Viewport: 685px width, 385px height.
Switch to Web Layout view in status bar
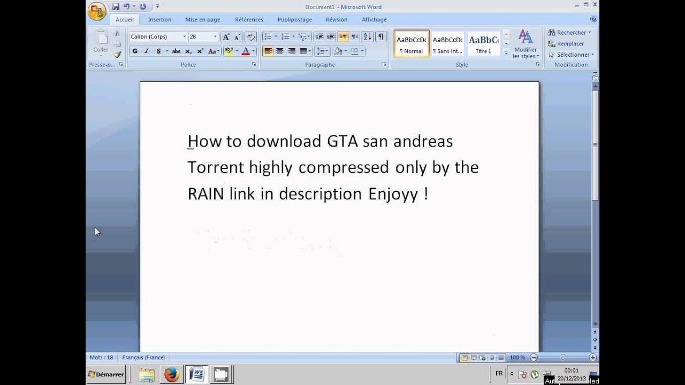[482, 357]
